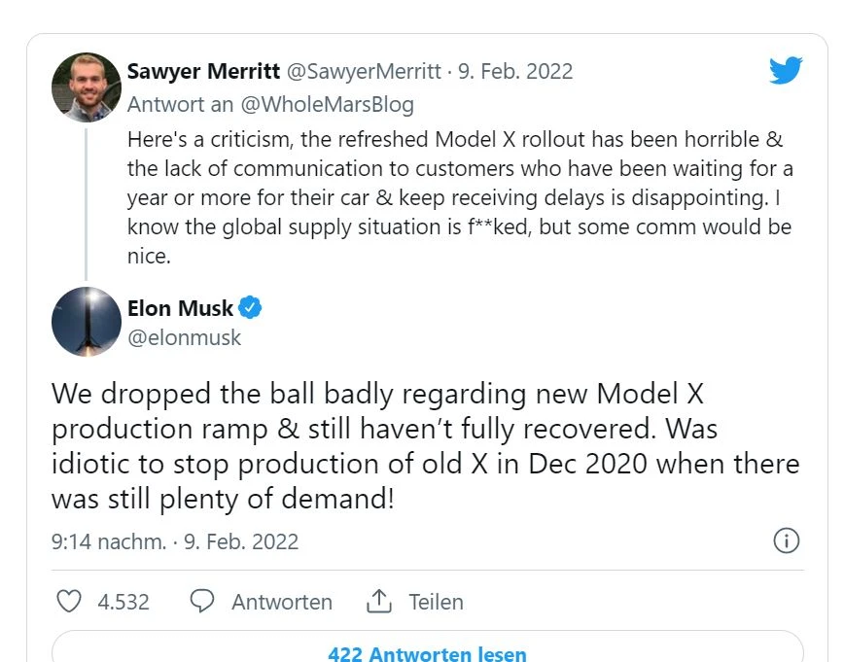This screenshot has width=844, height=662.
Task: Like the tweet with heart icon
Action: tap(69, 602)
